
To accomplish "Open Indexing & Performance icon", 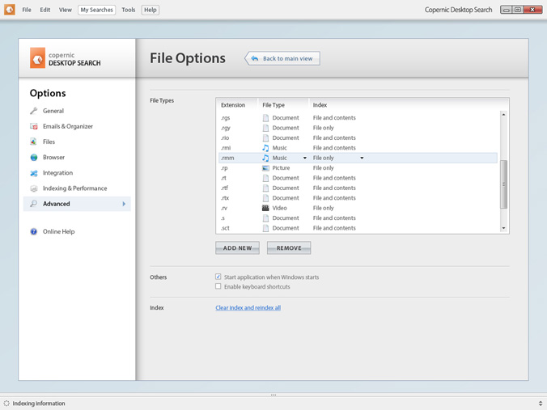I will click(x=34, y=188).
